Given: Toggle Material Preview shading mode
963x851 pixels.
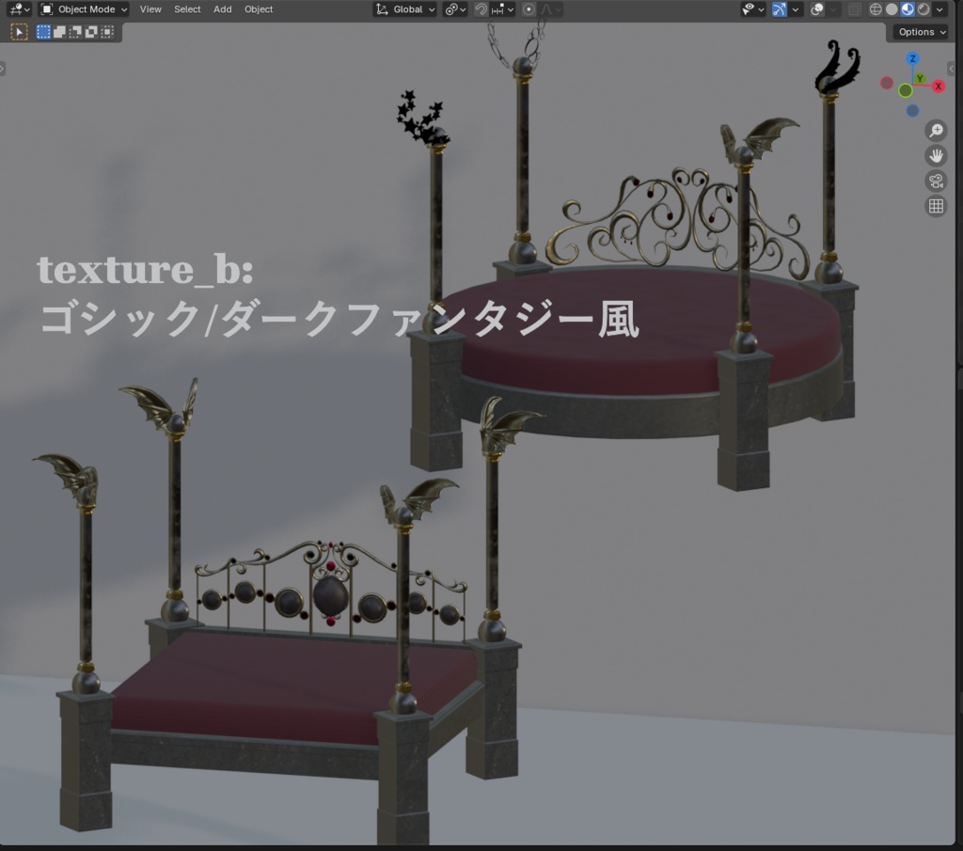Looking at the screenshot, I should 906,9.
